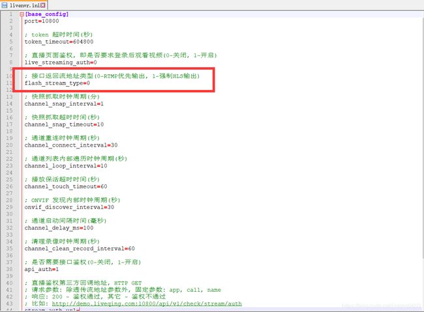Click the comment about 直播鉴权第三方回调地址

(x=83, y=283)
